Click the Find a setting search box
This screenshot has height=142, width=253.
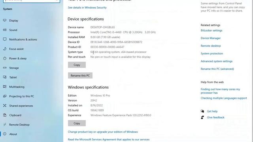[32, 1]
